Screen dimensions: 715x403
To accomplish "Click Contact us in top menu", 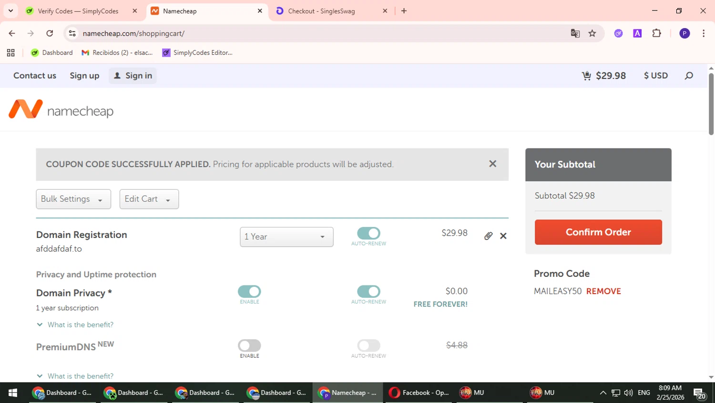I will (x=35, y=76).
